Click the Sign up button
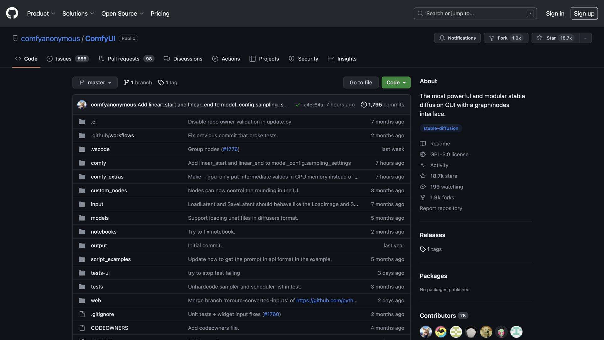 click(x=584, y=14)
